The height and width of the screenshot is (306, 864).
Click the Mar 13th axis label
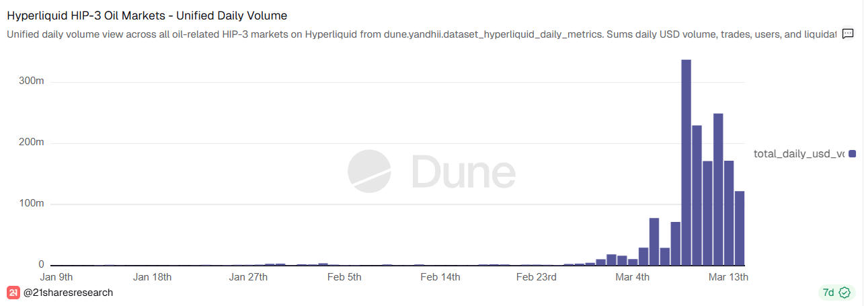(729, 276)
